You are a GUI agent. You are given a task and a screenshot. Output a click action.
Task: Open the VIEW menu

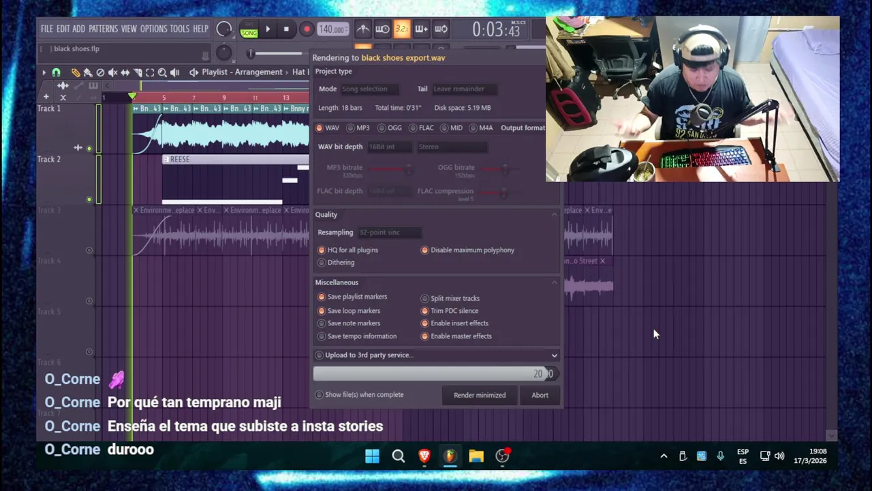pos(129,29)
